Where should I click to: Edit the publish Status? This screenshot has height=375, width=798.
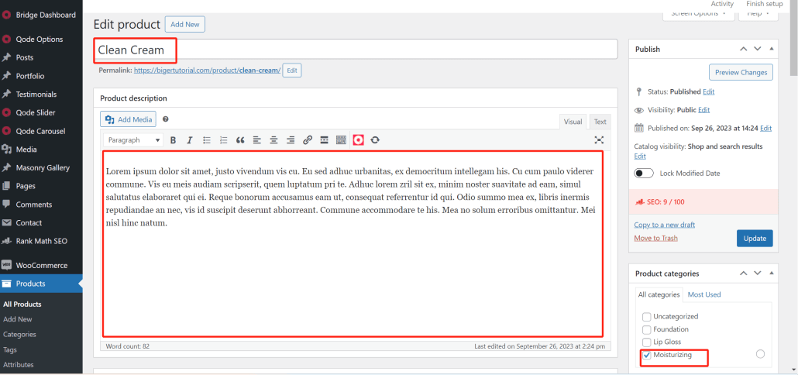[x=708, y=92]
